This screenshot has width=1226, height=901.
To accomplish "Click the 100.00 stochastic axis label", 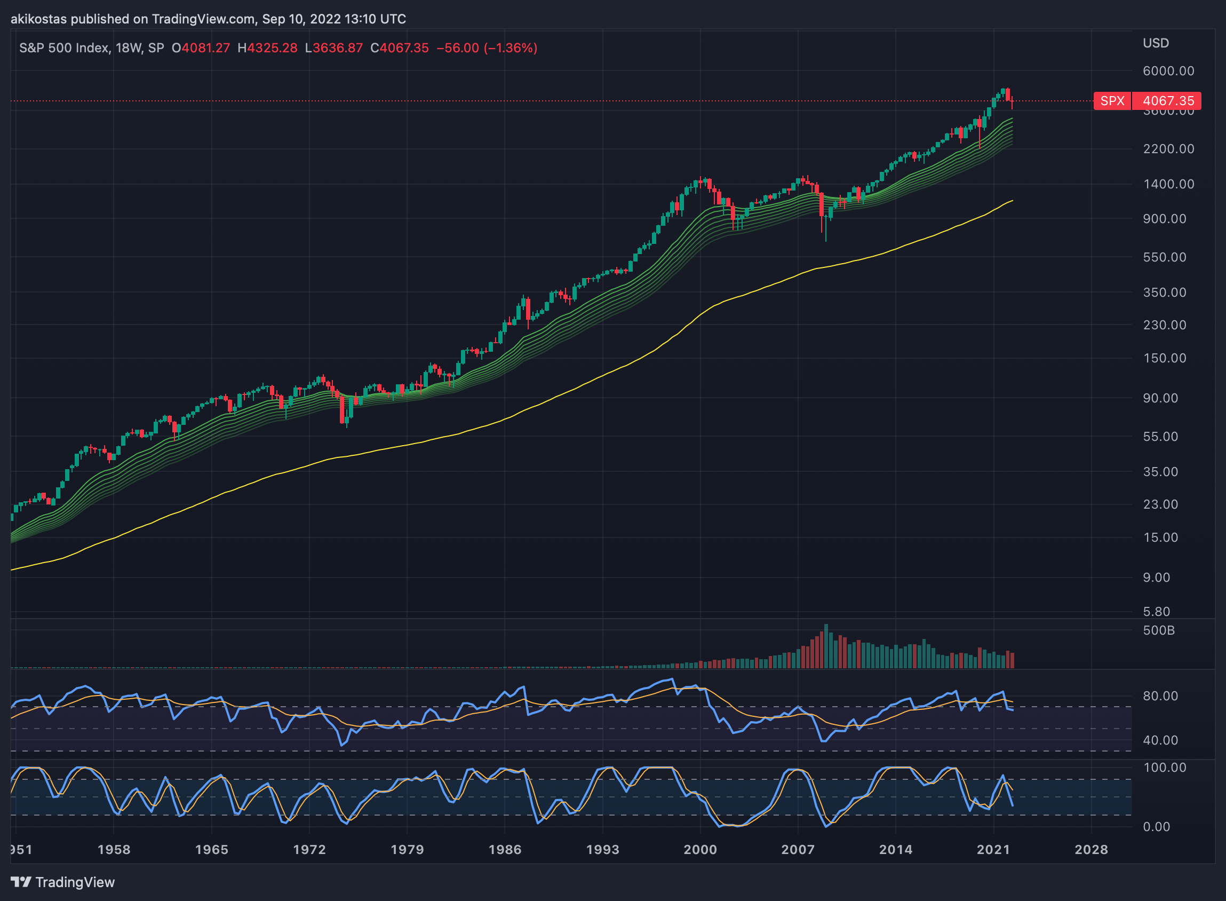I will pos(1165,768).
